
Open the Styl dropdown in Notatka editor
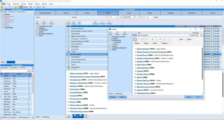click(182, 39)
